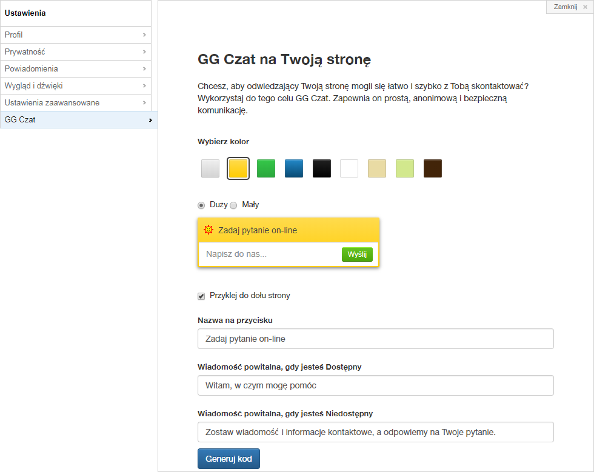Select the light lime color swatch
This screenshot has height=472, width=594.
tap(405, 168)
